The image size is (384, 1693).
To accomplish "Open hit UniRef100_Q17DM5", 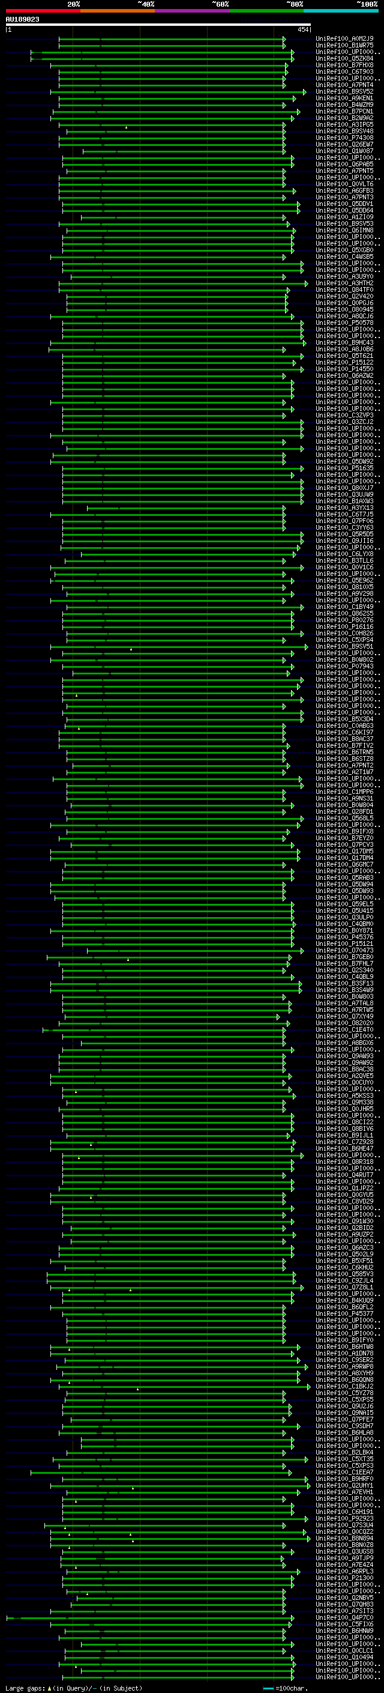I will tap(344, 851).
